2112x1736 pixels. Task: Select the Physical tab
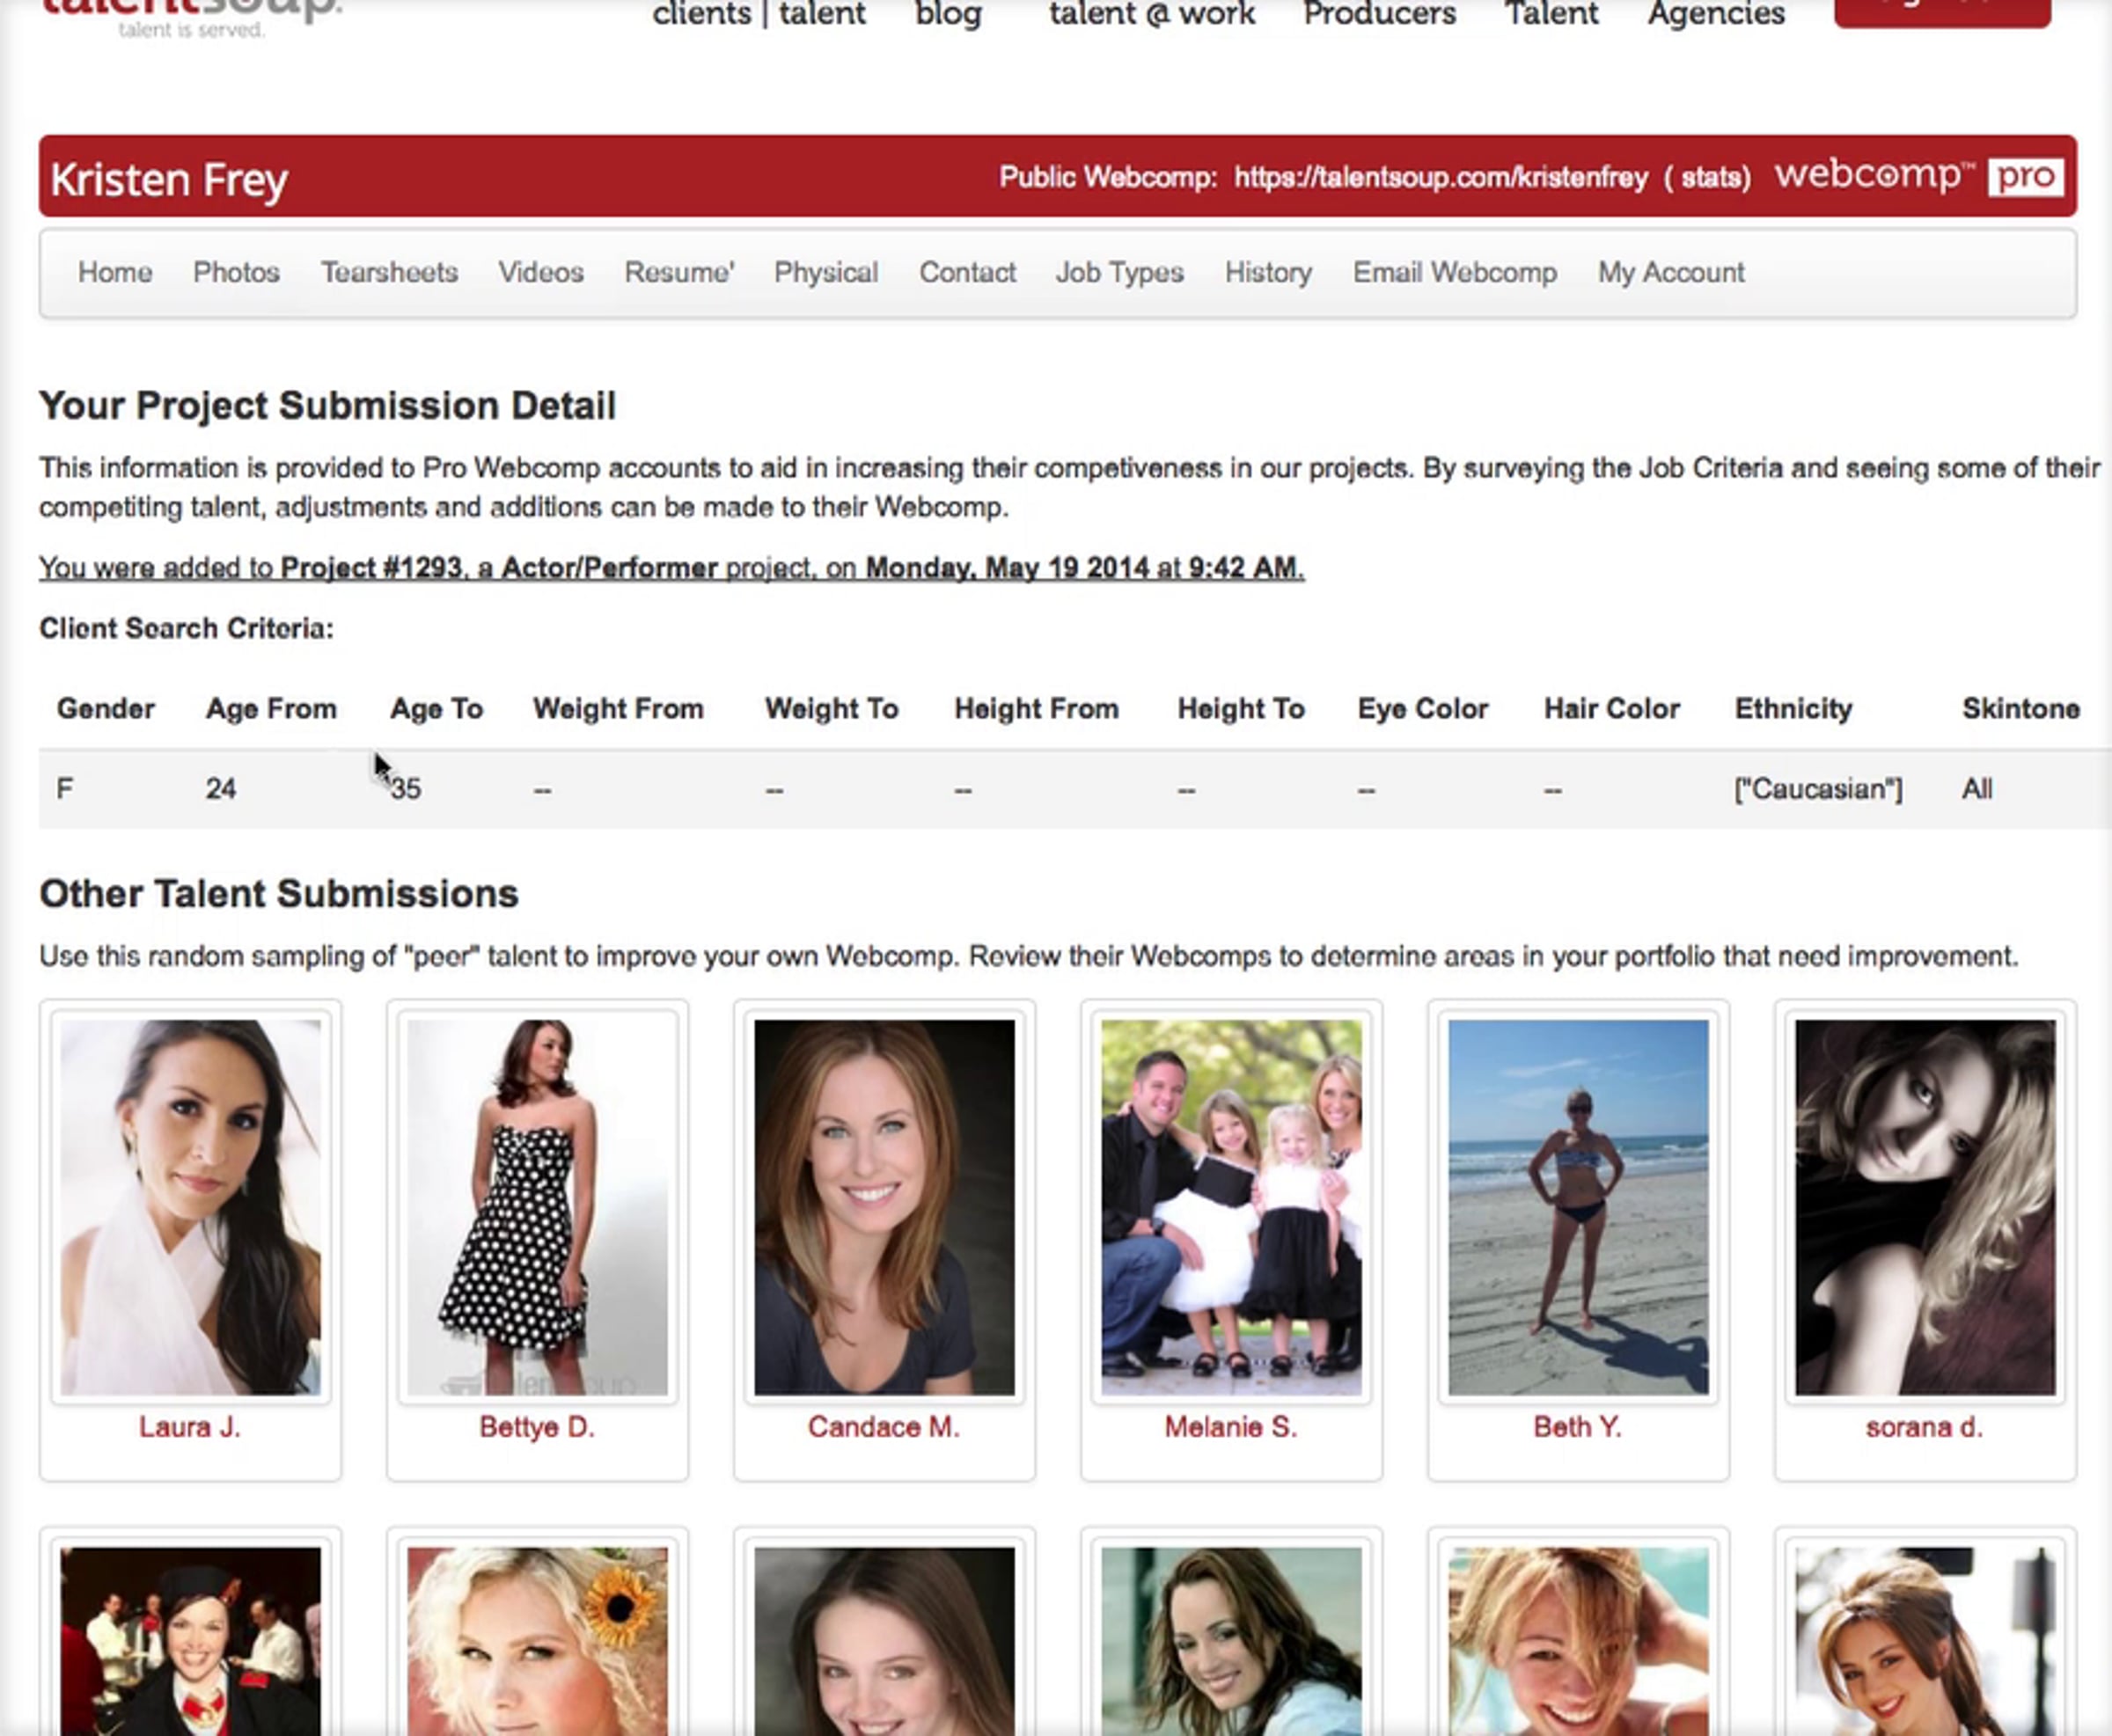[x=825, y=272]
